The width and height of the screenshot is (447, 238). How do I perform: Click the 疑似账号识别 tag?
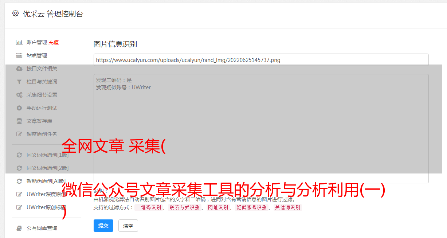coord(252,207)
